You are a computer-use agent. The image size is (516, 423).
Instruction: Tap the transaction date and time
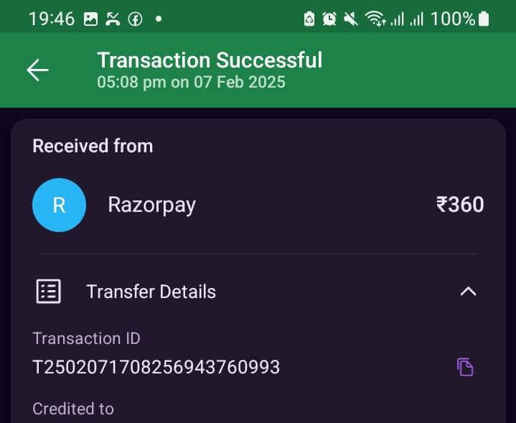pyautogui.click(x=191, y=82)
